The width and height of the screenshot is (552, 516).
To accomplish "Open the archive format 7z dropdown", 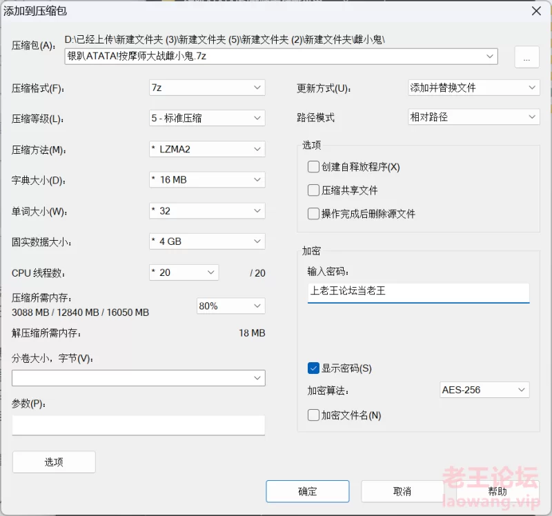I will click(x=207, y=88).
